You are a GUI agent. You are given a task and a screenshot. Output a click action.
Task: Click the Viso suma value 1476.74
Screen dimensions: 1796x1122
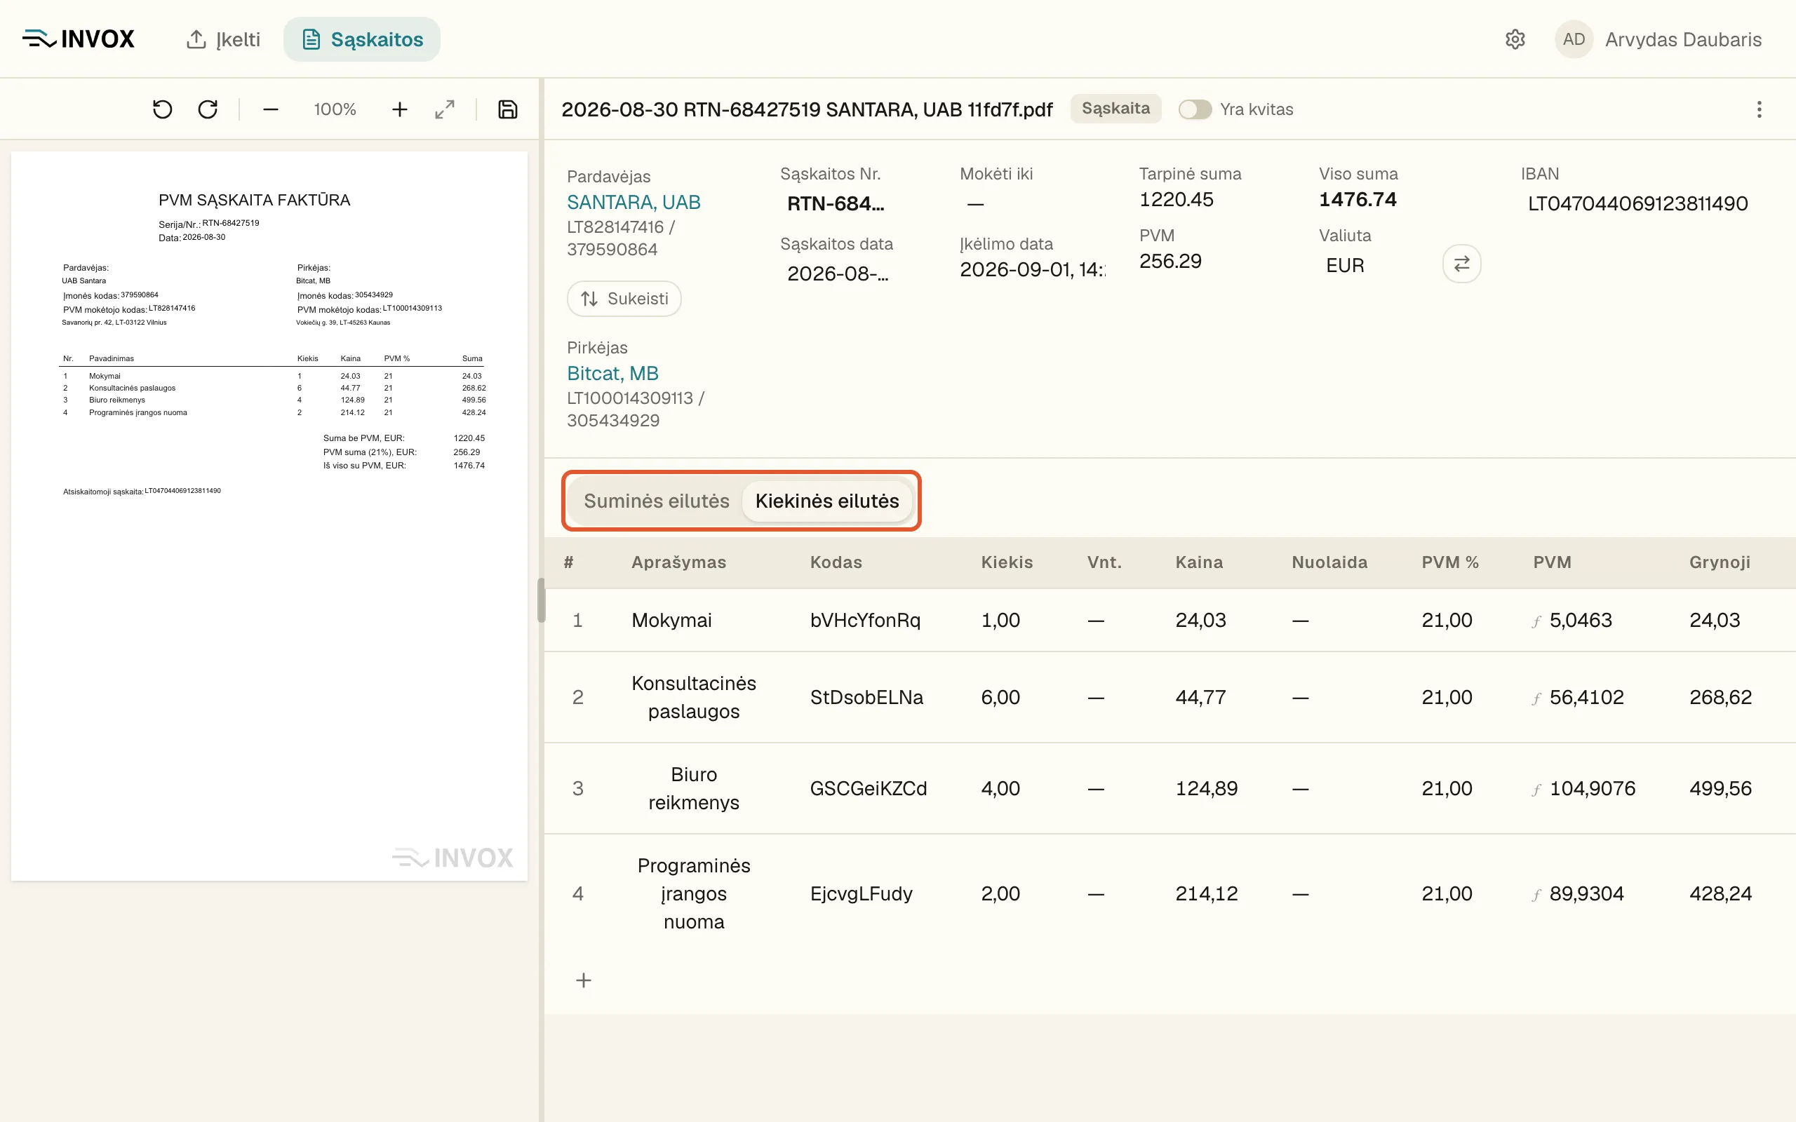pyautogui.click(x=1358, y=200)
